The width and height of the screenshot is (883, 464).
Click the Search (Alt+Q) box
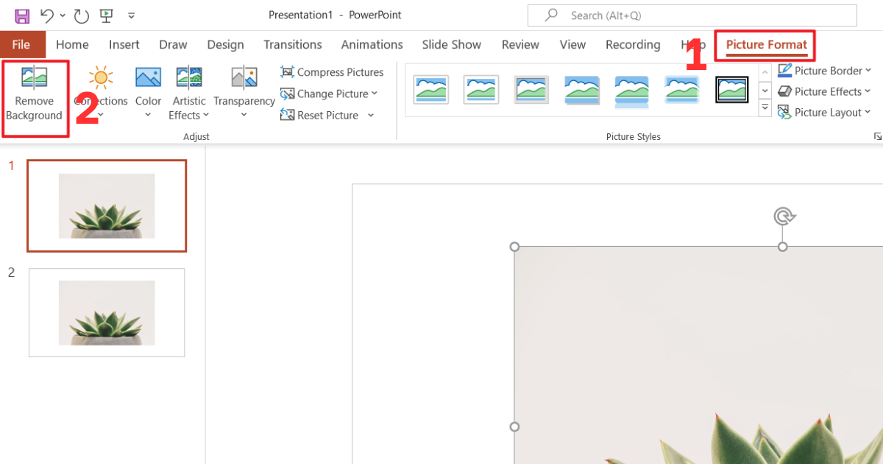(692, 15)
